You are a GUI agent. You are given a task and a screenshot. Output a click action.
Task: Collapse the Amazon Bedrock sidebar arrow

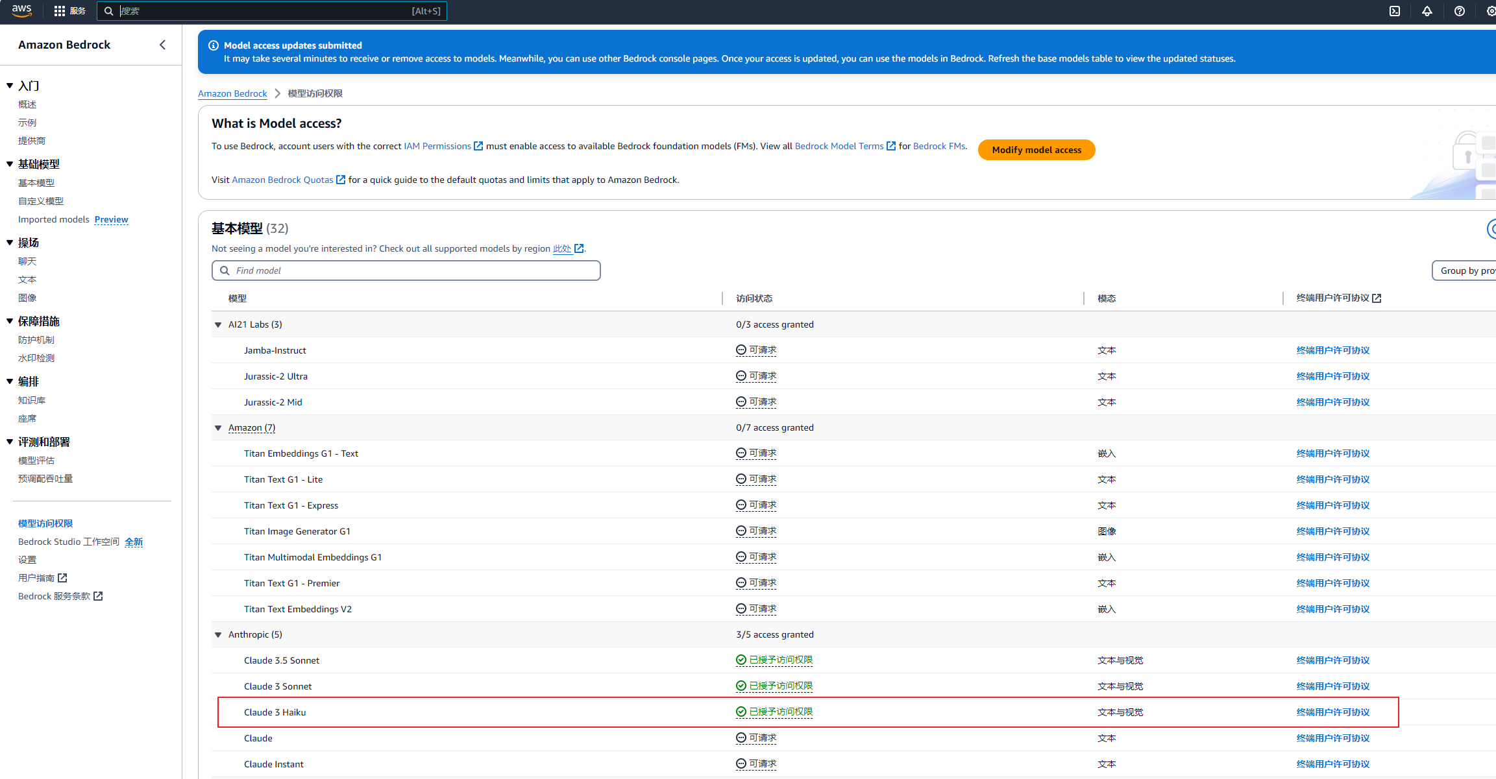pyautogui.click(x=162, y=45)
